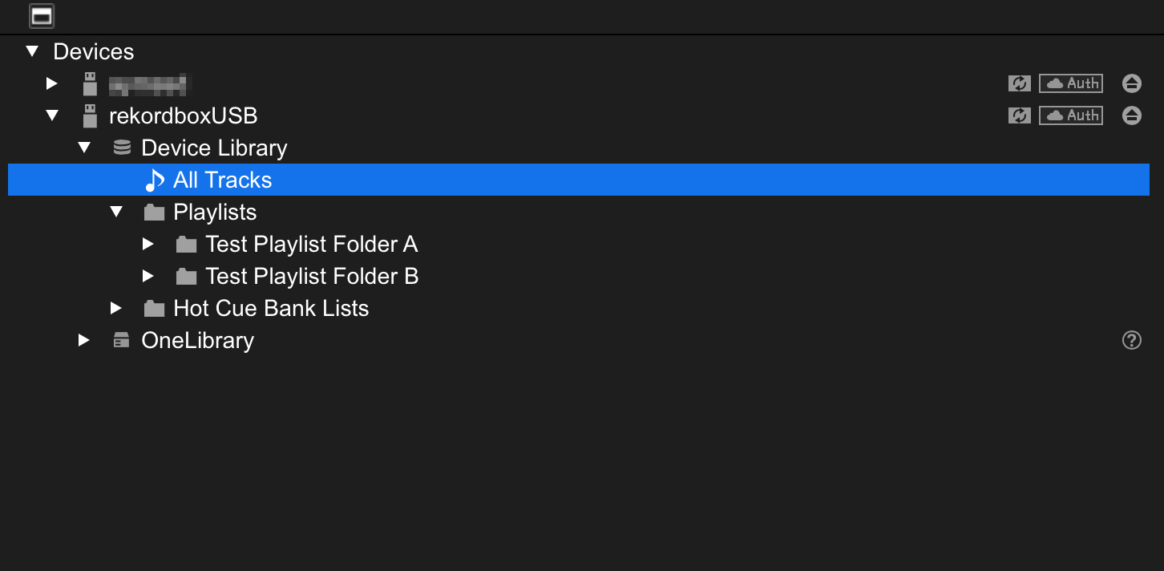
Task: Expand the Hot Cue Bank Lists folder
Action: click(115, 308)
